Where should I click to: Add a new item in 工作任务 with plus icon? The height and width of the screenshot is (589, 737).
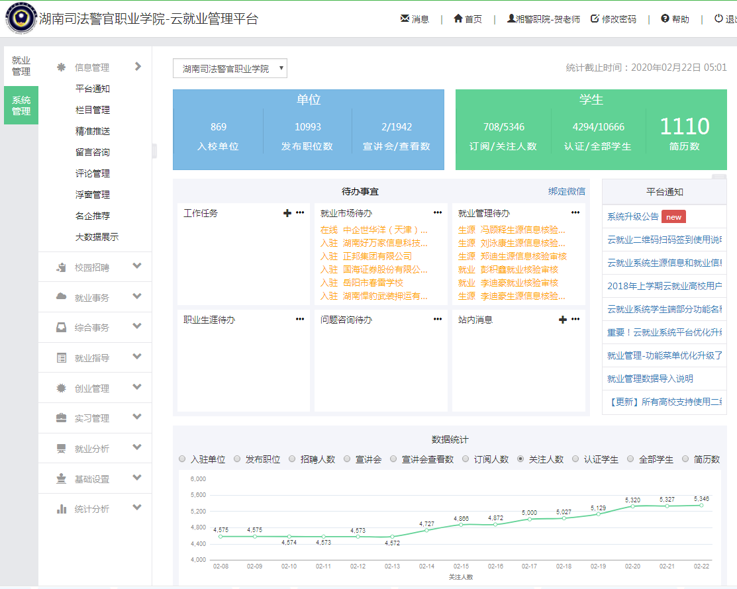point(287,213)
